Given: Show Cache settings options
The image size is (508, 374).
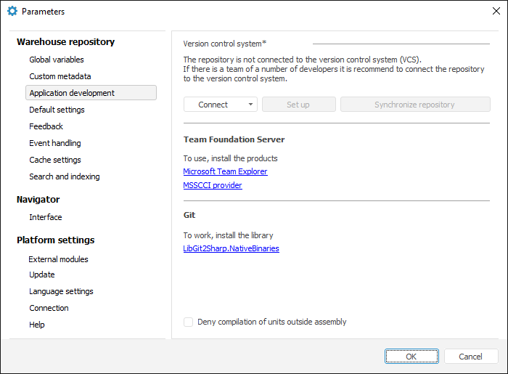Looking at the screenshot, I should coord(54,160).
